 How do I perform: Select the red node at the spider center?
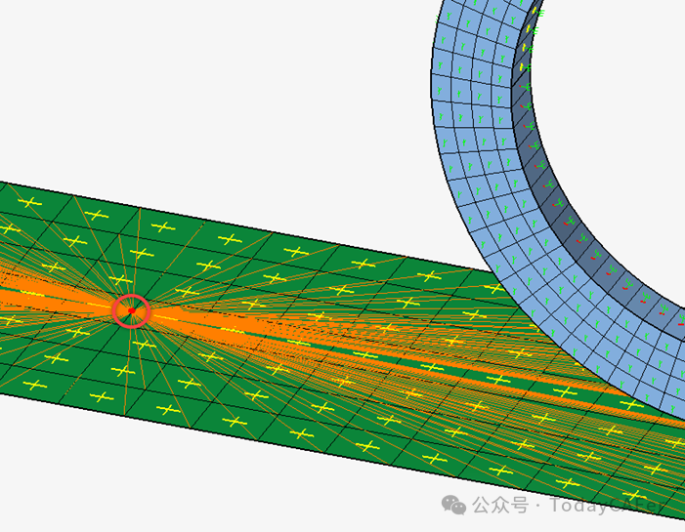coord(132,310)
